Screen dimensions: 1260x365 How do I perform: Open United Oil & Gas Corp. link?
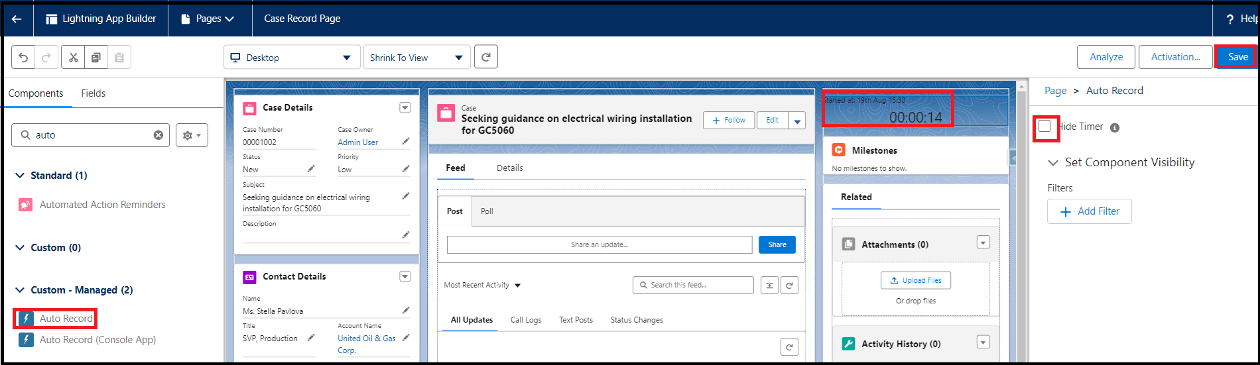pyautogui.click(x=367, y=344)
